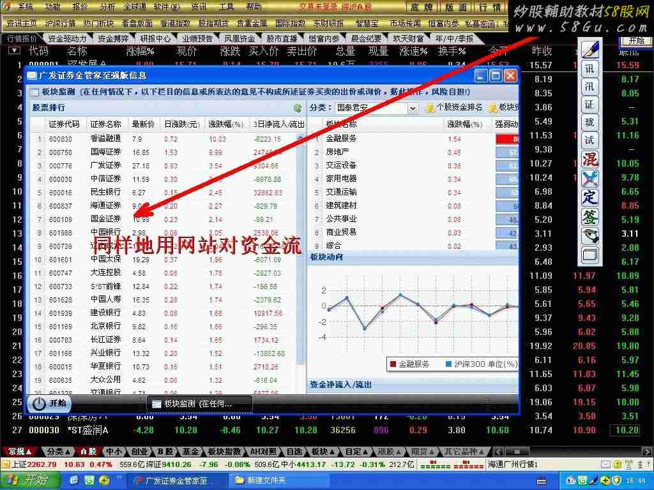Open the column selector arrow beside 代码

(14, 51)
